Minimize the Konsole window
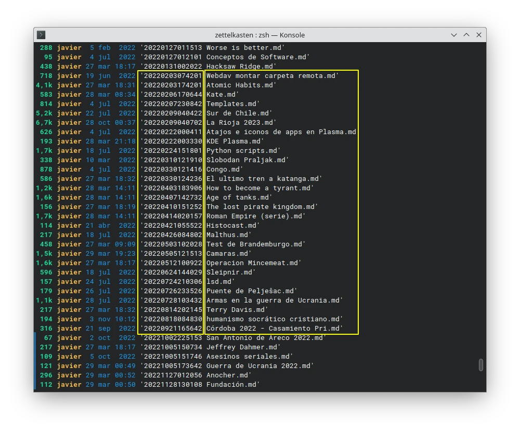 (454, 35)
